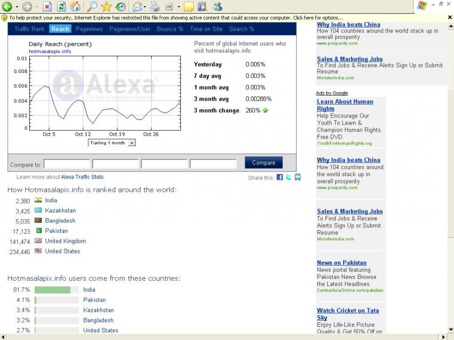Click the Bangladesh flag icon in rankings
The image size is (454, 340).
pyautogui.click(x=38, y=220)
